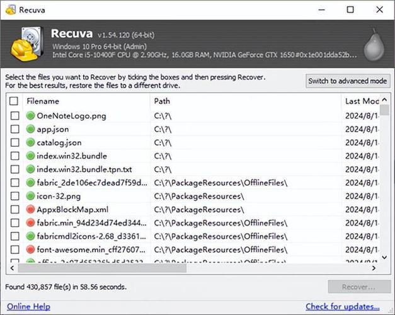Tick the checkbox for app.json
Viewport: 395px width, 315px height.
pyautogui.click(x=15, y=129)
